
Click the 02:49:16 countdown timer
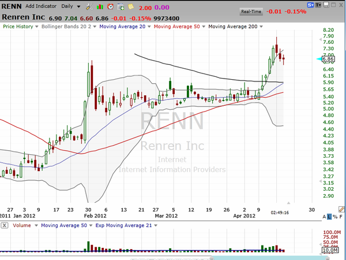tap(280, 213)
